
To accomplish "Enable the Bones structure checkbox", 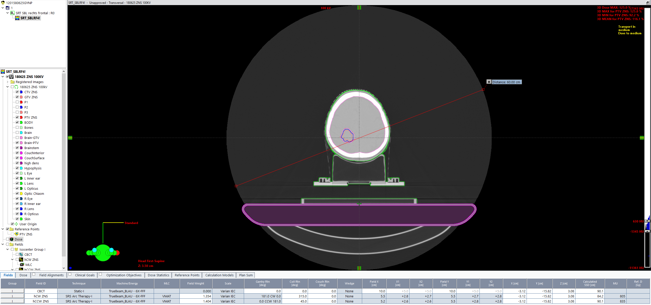I will point(17,127).
